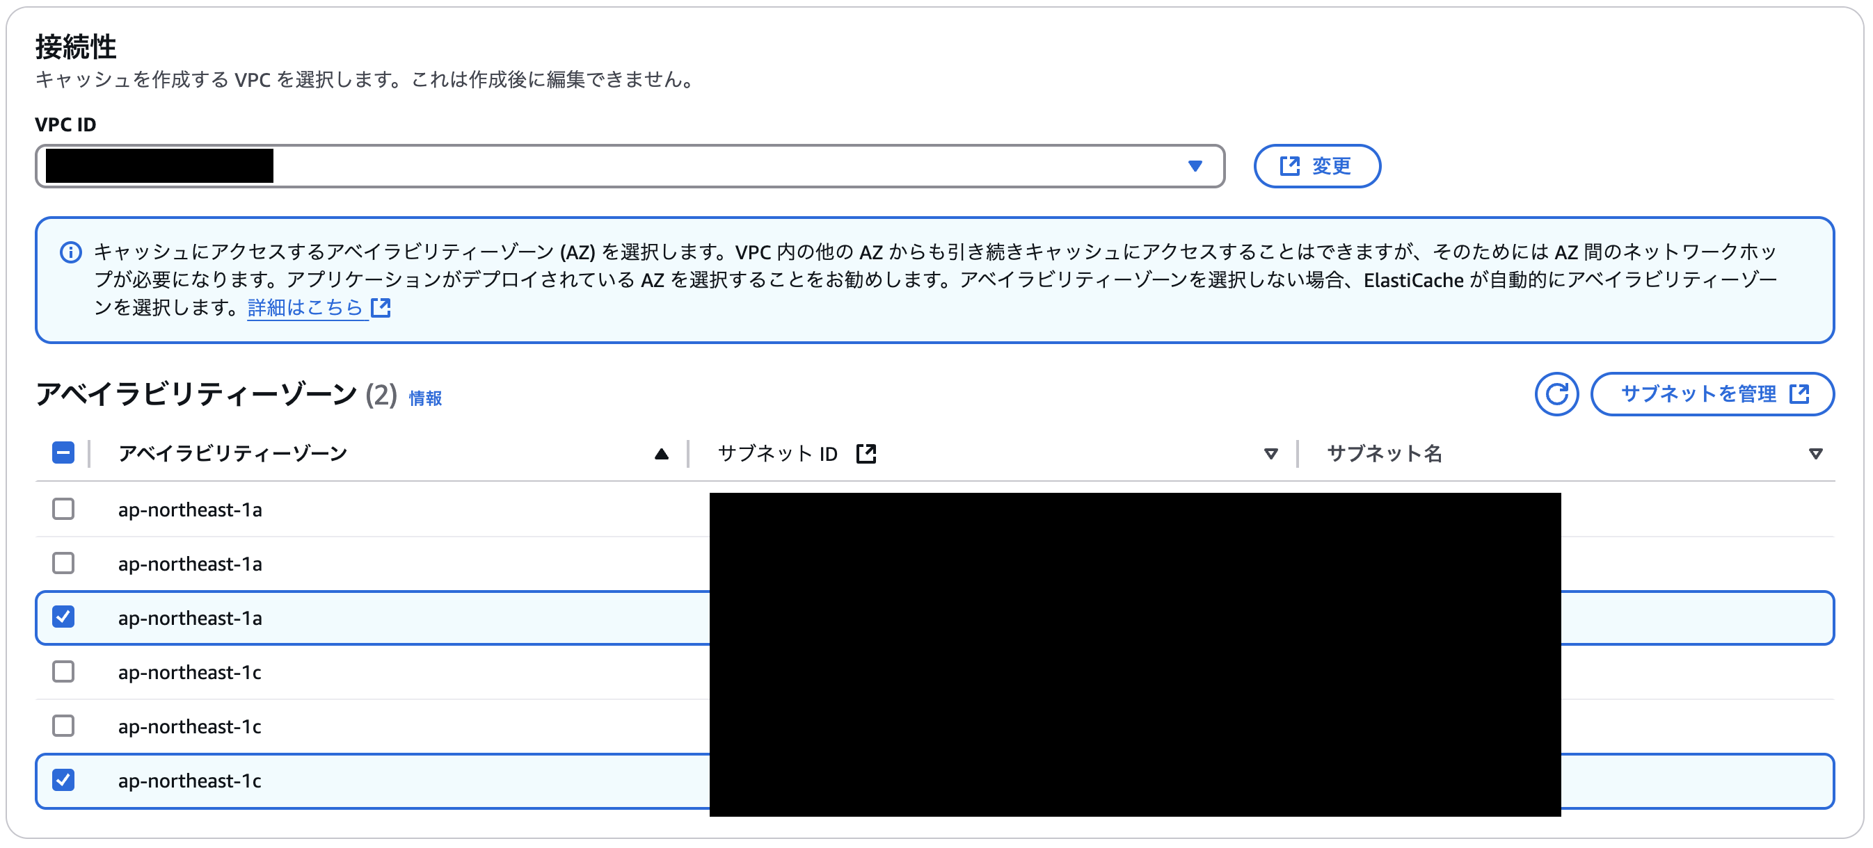Screen dimensions: 1873x848
Task: Check the first ap-northeast-1a row checkbox
Action: click(63, 509)
